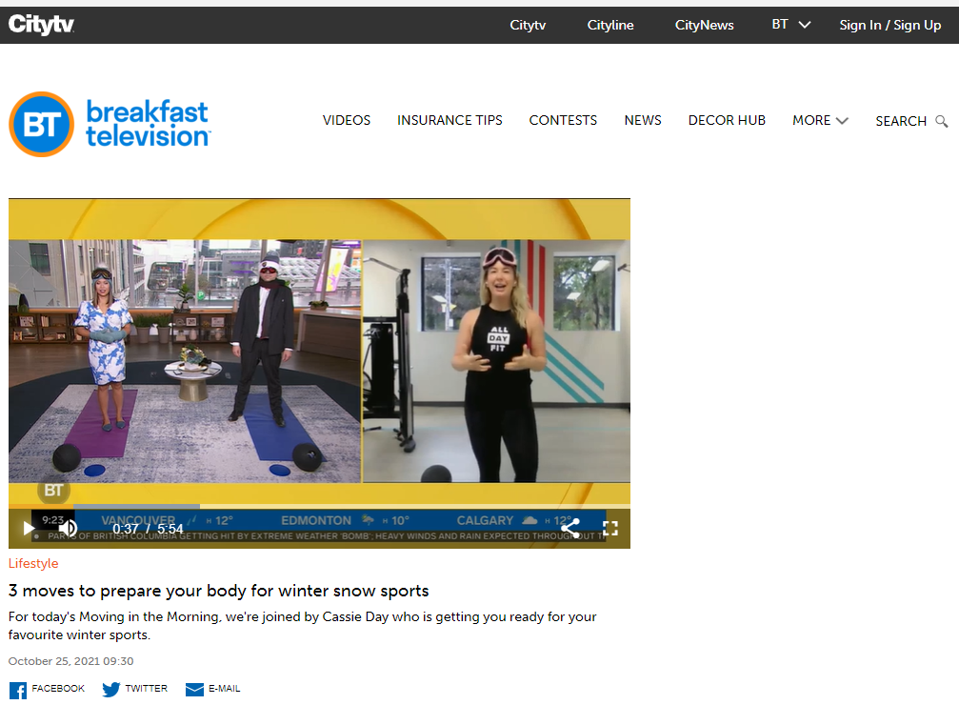Click the search magnifier icon

pos(942,121)
